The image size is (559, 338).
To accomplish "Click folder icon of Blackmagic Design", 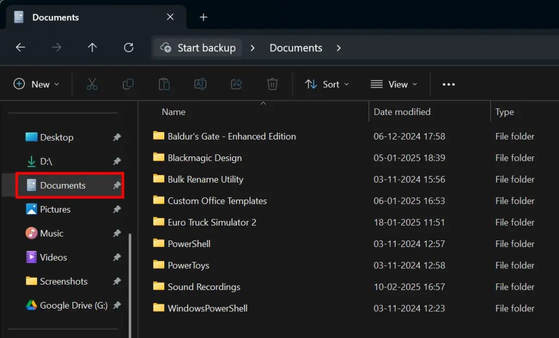I will (159, 157).
